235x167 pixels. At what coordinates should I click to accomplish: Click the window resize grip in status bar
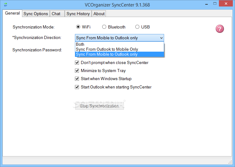pyautogui.click(x=230, y=162)
